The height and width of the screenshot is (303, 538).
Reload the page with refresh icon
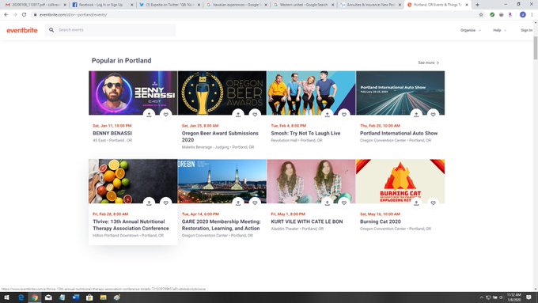[x=24, y=15]
